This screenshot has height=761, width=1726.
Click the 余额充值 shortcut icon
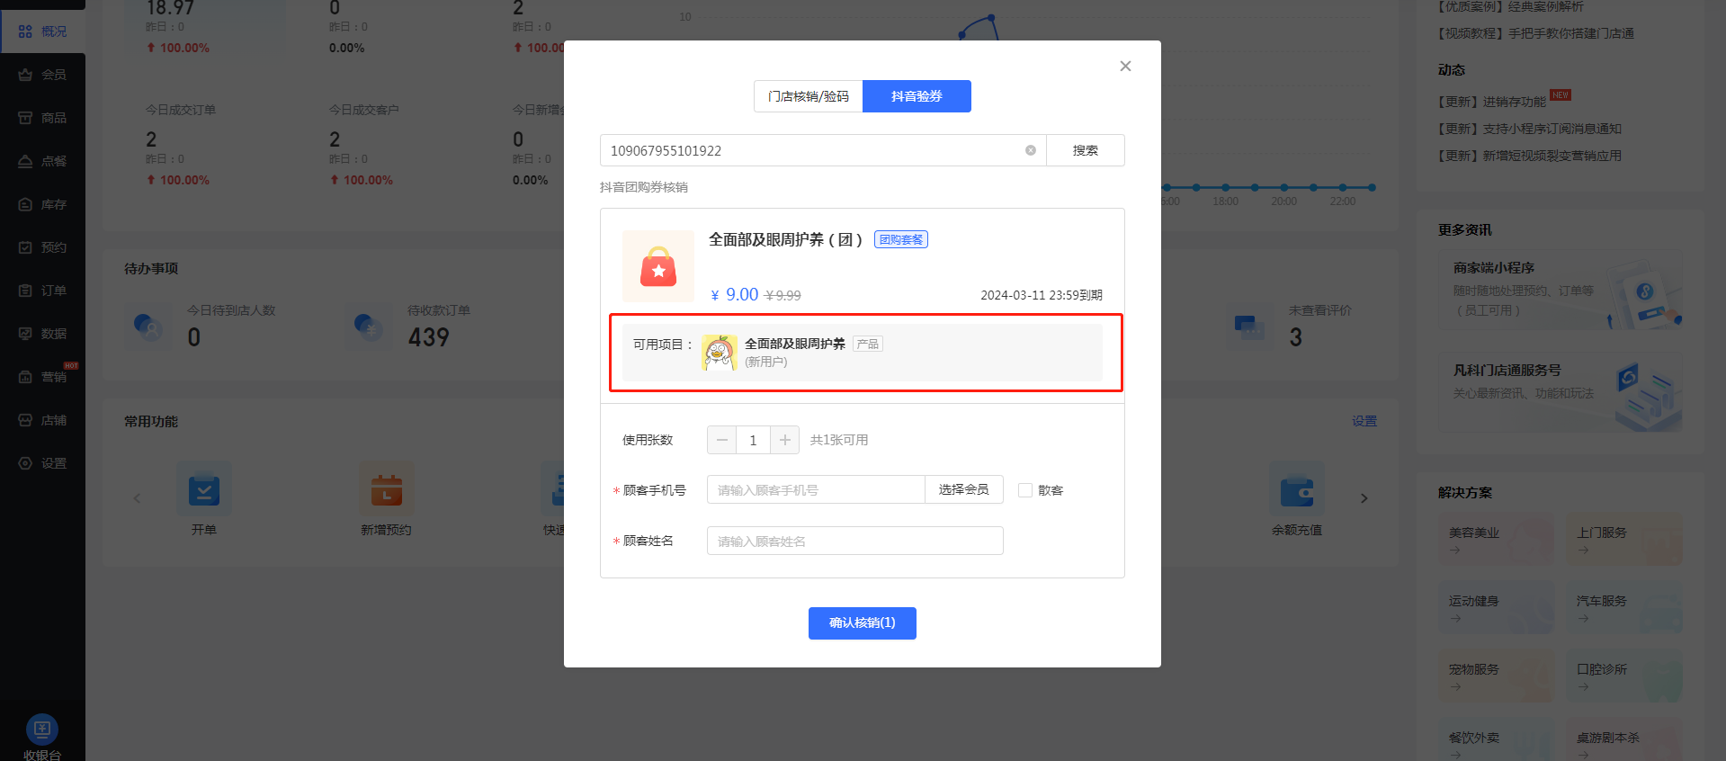(1297, 490)
